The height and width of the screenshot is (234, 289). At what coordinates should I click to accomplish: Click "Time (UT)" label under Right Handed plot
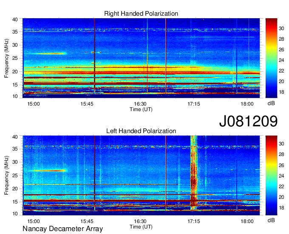click(141, 109)
